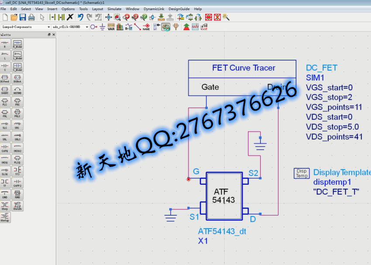
Task: Select the FET Curve Tracer block
Action: (242, 78)
